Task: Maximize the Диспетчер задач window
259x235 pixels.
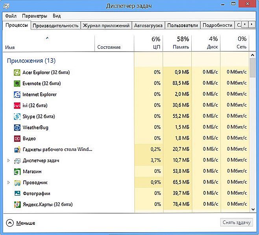Action: coord(233,4)
